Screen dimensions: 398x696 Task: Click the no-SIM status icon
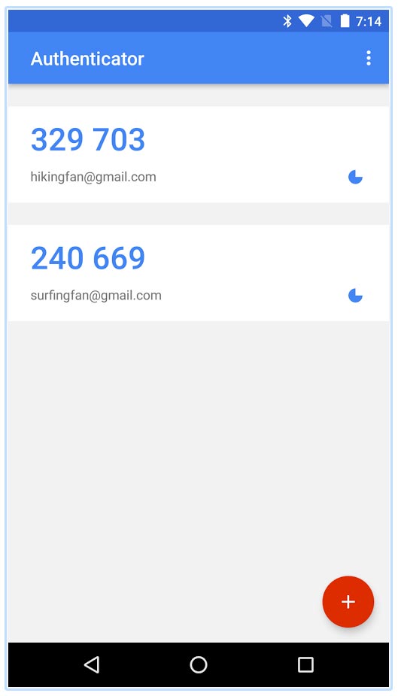pyautogui.click(x=327, y=21)
